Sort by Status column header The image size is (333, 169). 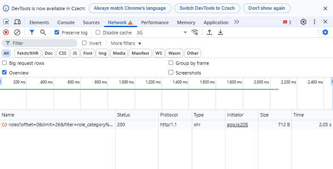coord(137,115)
